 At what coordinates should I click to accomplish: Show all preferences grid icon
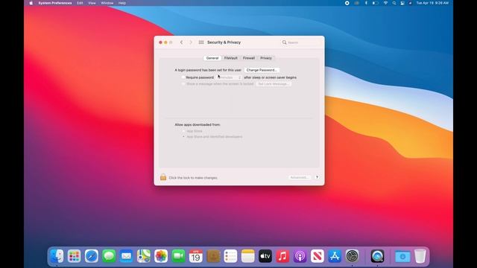click(201, 42)
